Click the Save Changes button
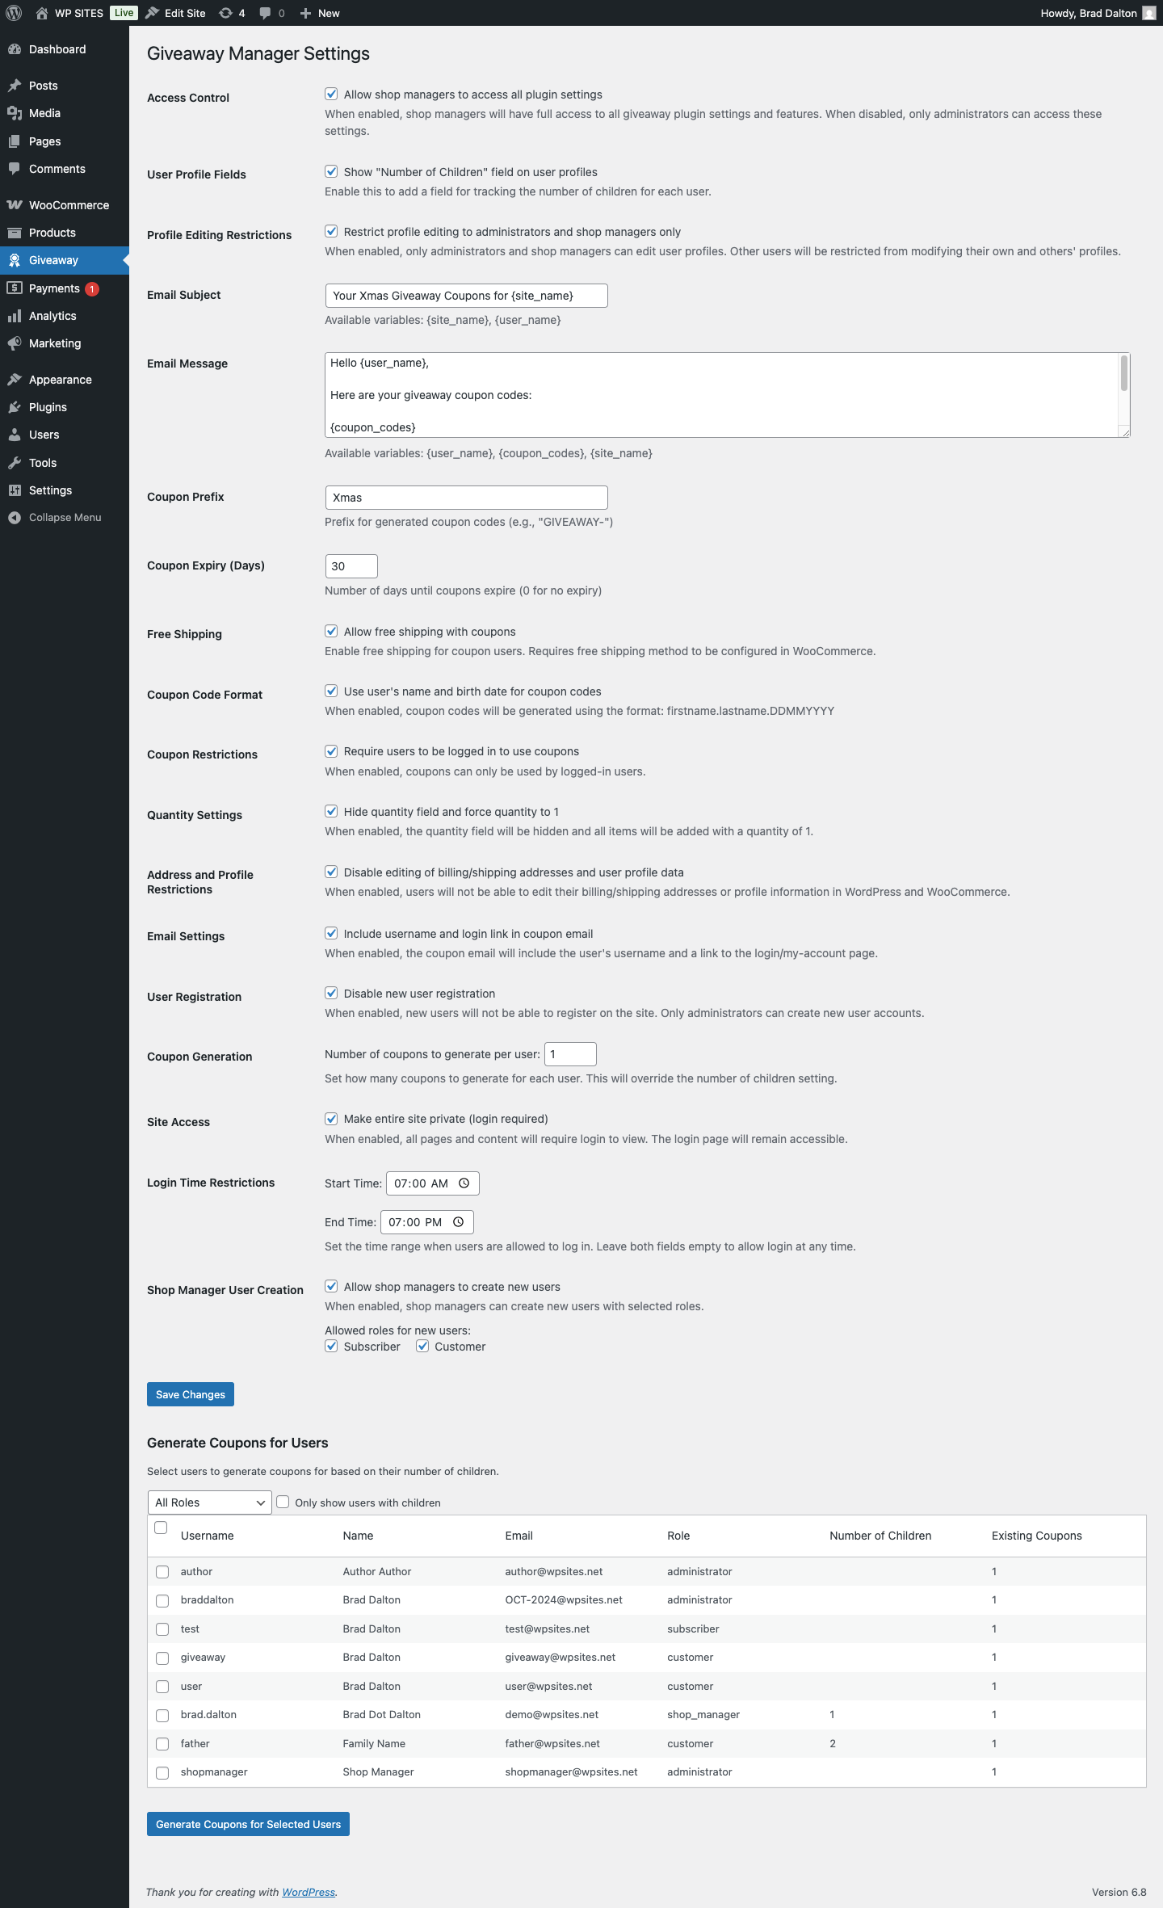1163x1908 pixels. [x=191, y=1394]
